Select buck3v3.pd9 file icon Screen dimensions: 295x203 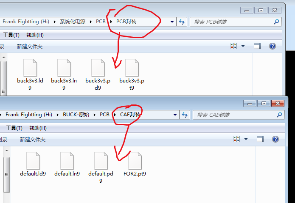(x=98, y=68)
